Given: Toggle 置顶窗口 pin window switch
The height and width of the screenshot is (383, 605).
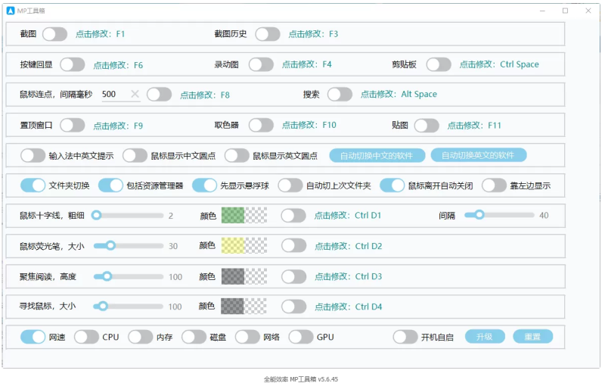Looking at the screenshot, I should (x=72, y=126).
